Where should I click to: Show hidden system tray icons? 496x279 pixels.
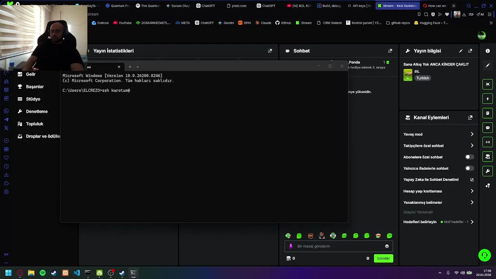point(440,273)
